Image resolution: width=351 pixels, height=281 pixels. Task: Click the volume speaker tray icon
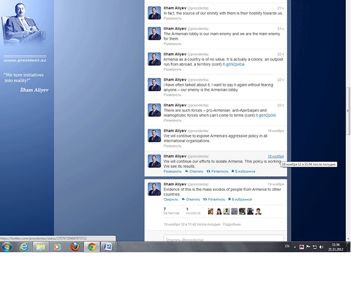coord(321,247)
